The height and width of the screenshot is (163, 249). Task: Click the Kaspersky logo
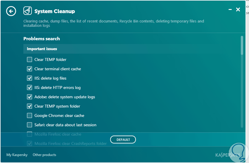[228, 155]
